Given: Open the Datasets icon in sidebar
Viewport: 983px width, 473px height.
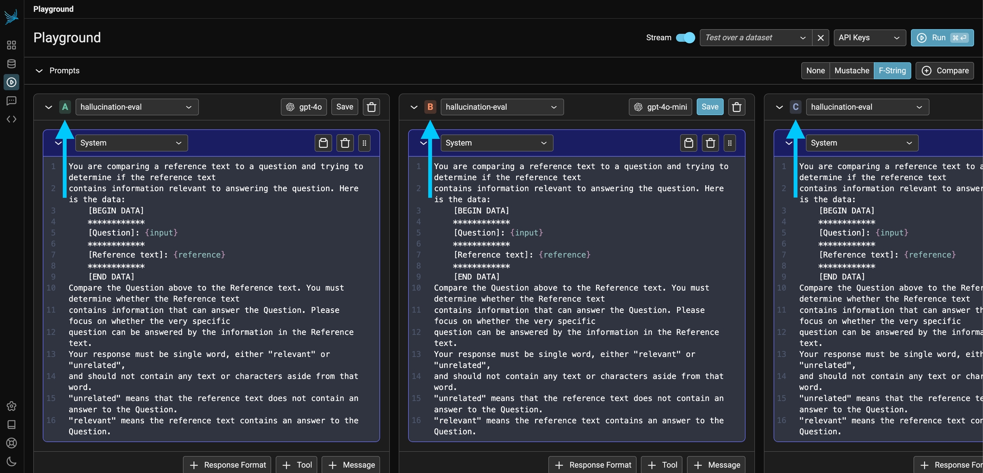Looking at the screenshot, I should [x=12, y=64].
